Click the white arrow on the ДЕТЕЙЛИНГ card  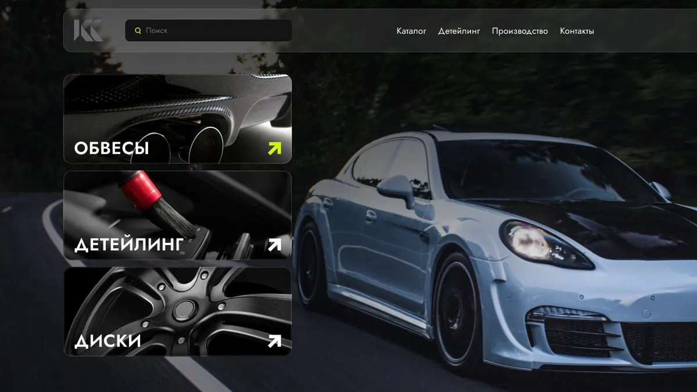274,244
